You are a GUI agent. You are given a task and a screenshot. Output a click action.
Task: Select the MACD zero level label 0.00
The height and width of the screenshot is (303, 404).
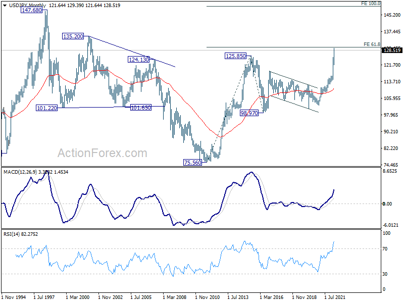tap(387, 204)
